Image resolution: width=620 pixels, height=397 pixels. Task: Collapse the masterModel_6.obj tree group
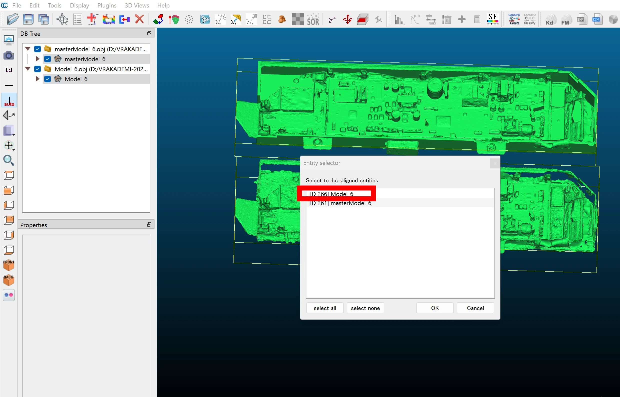[28, 49]
